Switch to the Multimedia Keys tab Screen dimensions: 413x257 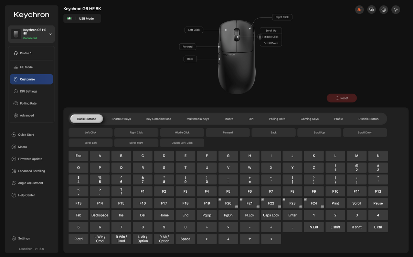coord(198,119)
